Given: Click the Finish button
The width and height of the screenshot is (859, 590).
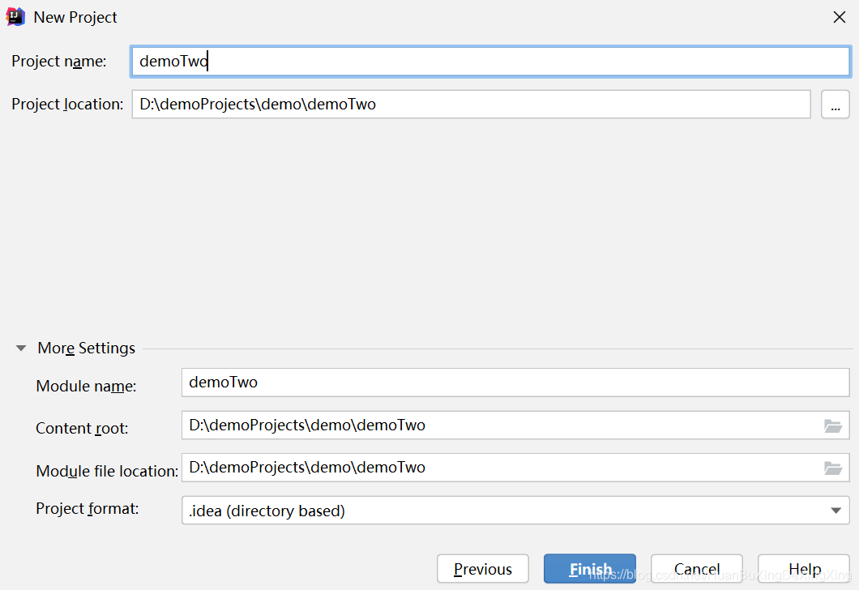Looking at the screenshot, I should pos(589,569).
